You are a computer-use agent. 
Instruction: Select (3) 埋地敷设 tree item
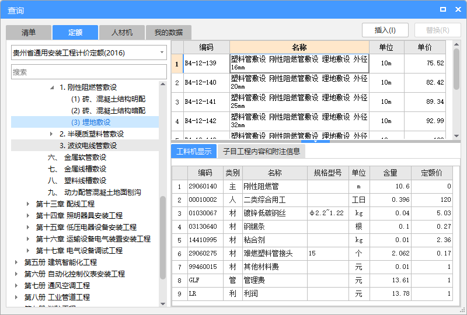(91, 123)
